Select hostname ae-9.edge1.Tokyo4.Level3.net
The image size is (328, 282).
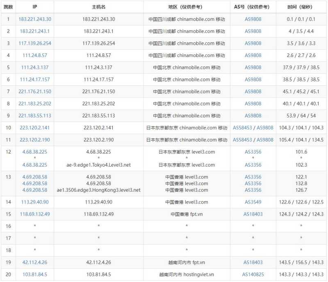98,165
